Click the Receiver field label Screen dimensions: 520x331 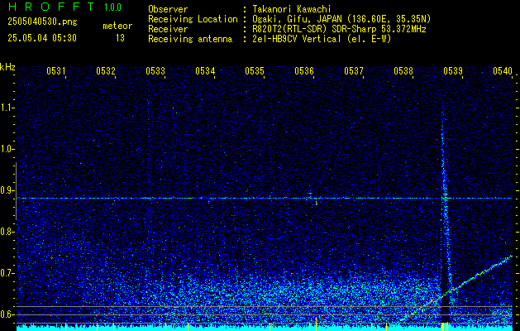pos(168,29)
